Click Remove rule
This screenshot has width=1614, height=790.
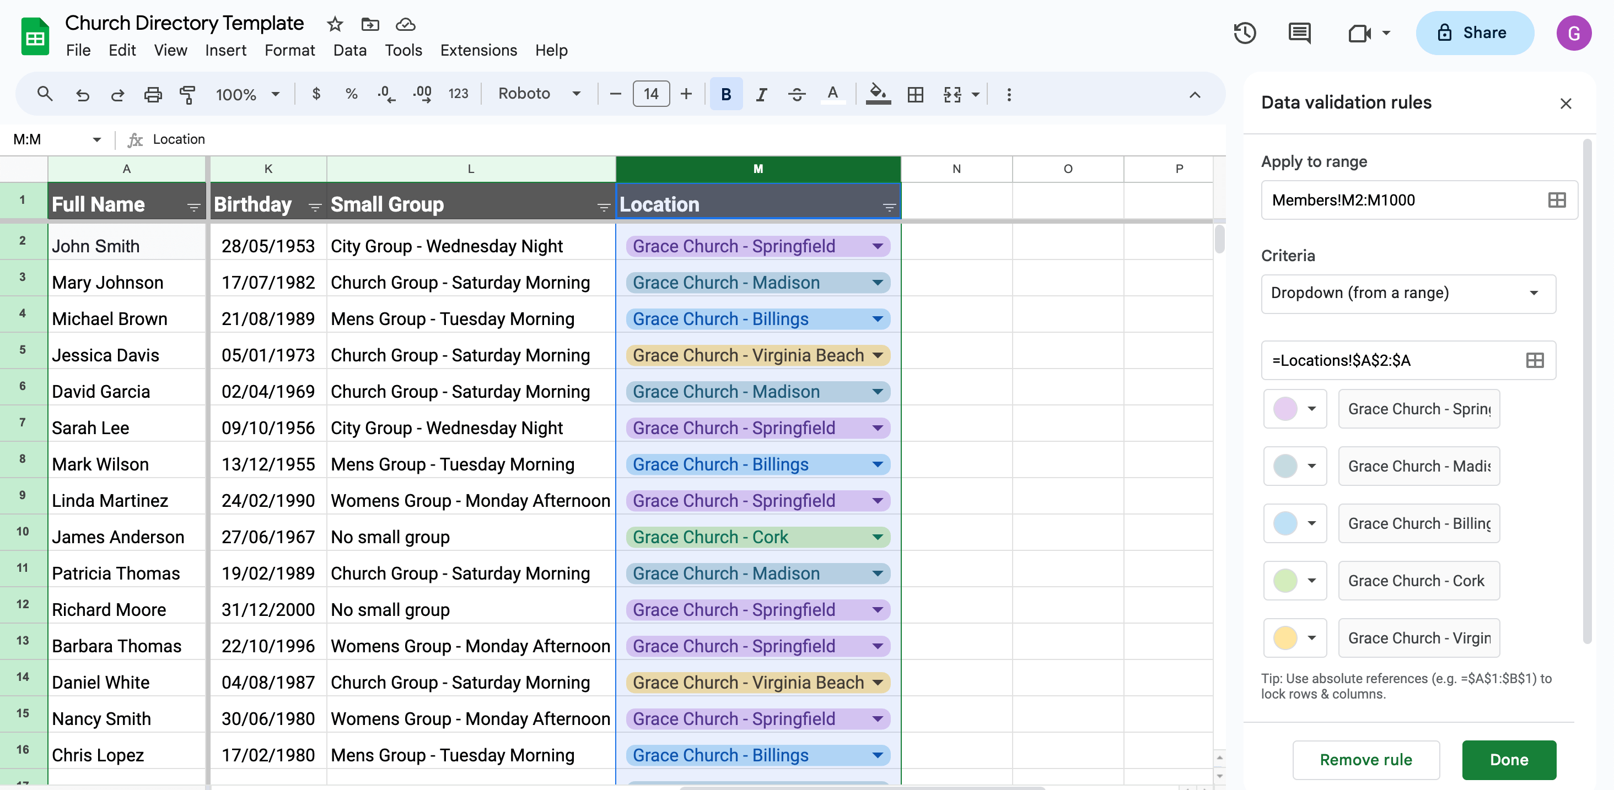point(1366,761)
